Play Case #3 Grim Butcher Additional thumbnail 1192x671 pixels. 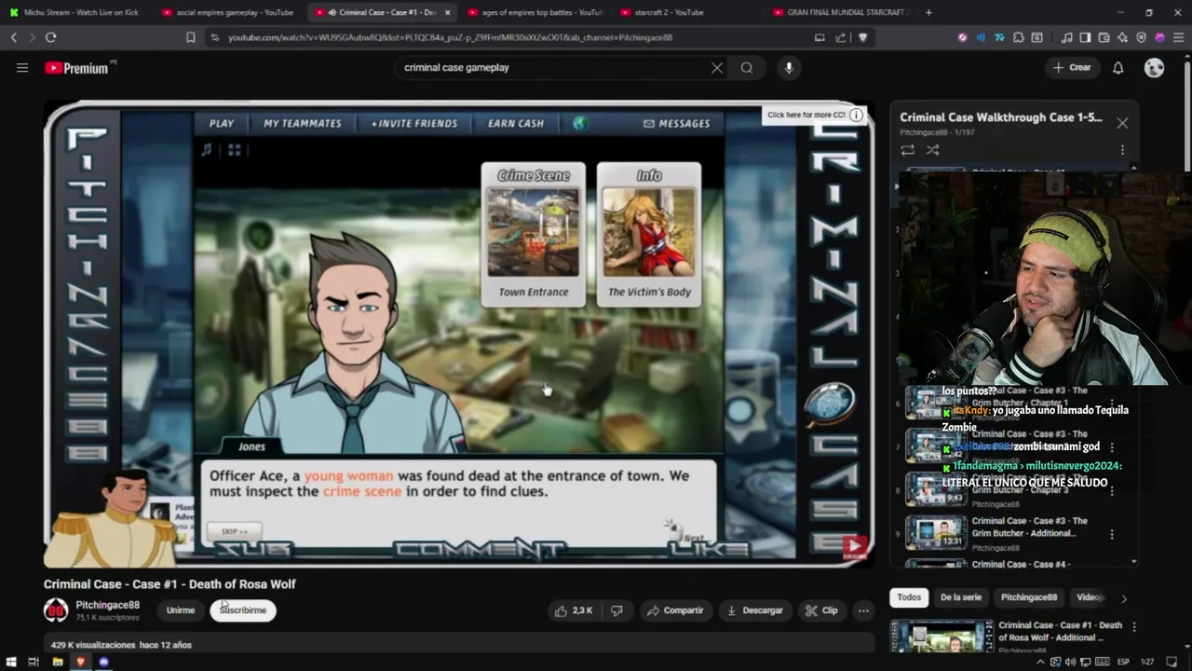tap(936, 533)
